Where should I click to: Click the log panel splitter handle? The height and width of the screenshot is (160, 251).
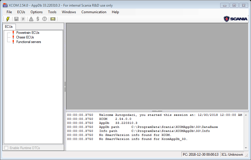tap(157, 111)
